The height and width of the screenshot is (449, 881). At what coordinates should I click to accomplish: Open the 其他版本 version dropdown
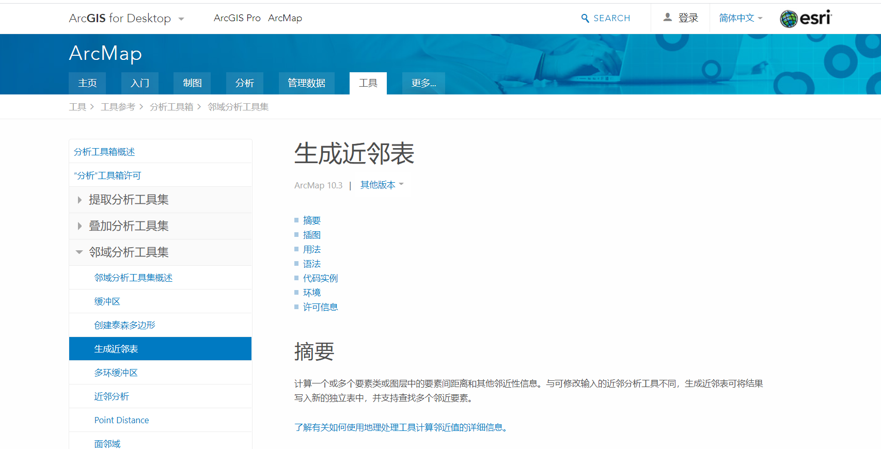(382, 185)
